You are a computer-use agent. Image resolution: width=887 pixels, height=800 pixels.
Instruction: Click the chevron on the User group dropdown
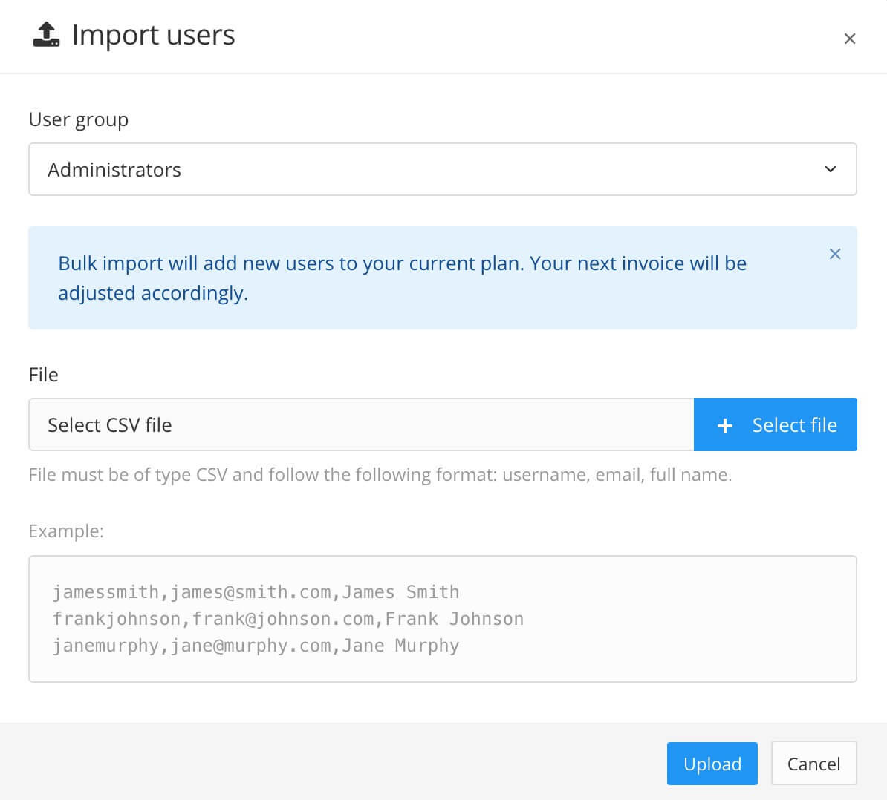pos(830,169)
